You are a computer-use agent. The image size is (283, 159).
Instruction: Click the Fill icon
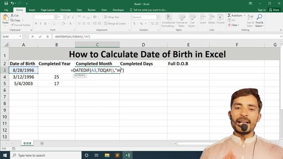229,20
